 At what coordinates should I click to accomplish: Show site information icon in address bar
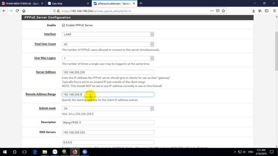pos(54,11)
